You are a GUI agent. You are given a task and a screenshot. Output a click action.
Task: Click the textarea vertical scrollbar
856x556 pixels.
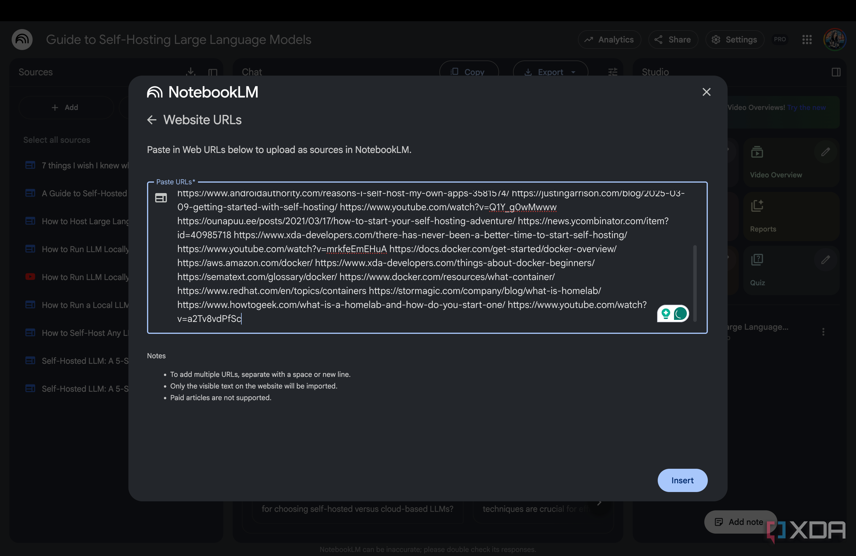[695, 284]
